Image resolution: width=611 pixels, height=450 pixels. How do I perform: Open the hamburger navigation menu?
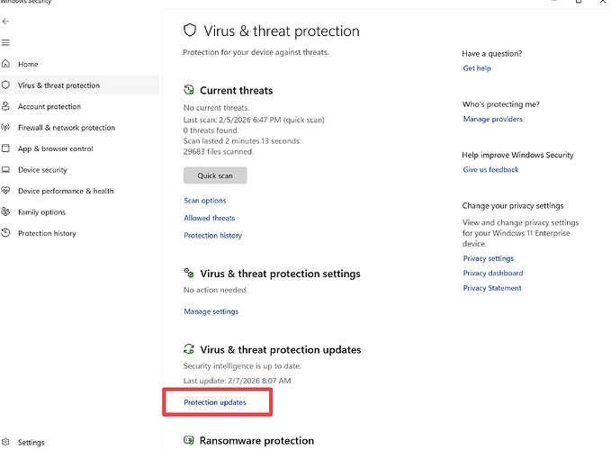pyautogui.click(x=6, y=42)
